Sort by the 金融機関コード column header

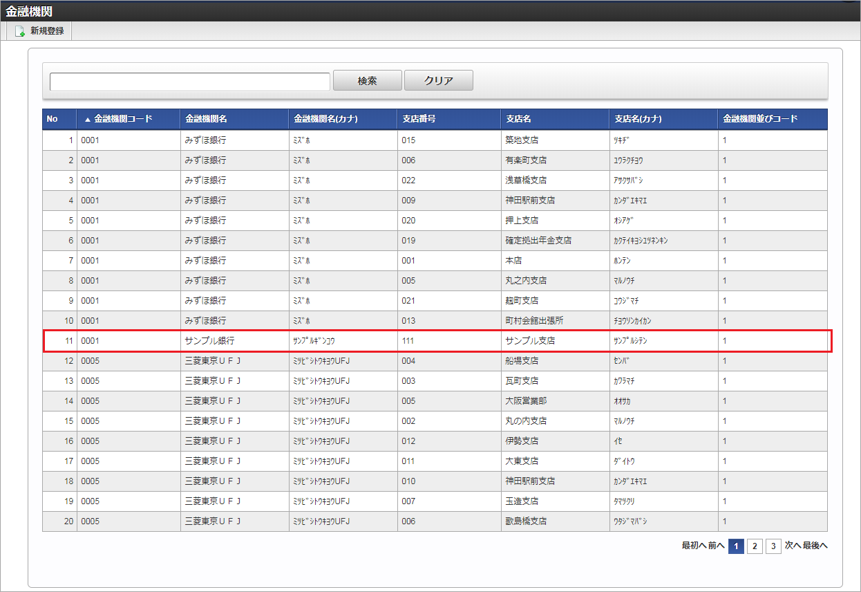(x=123, y=119)
